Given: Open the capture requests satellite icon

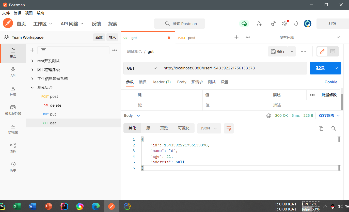Looking at the screenshot, I should click(273, 24).
